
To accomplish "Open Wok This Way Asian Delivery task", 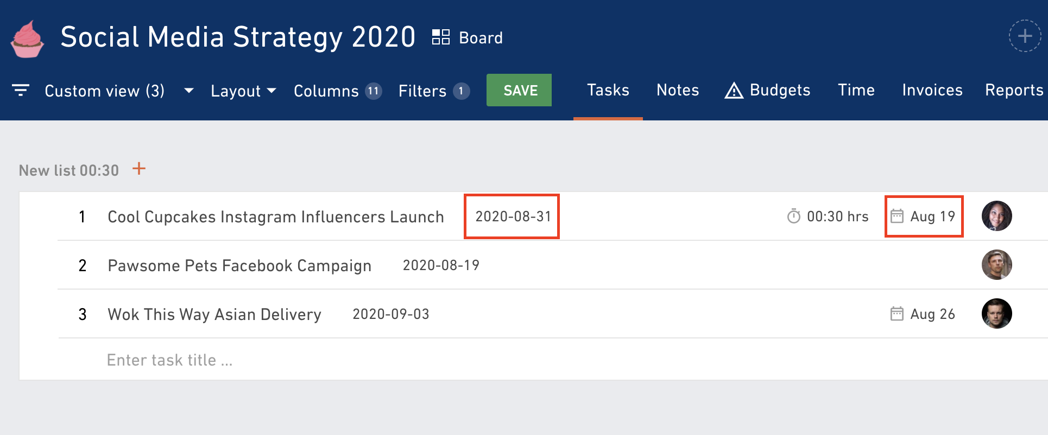I will 214,314.
